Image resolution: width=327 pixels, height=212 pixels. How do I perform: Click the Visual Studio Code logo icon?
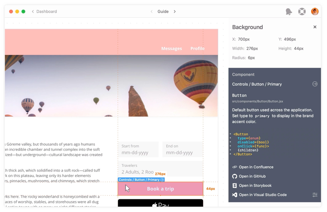tap(235, 195)
